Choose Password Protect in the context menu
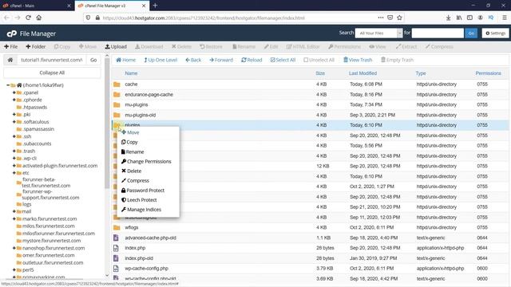 pos(143,191)
